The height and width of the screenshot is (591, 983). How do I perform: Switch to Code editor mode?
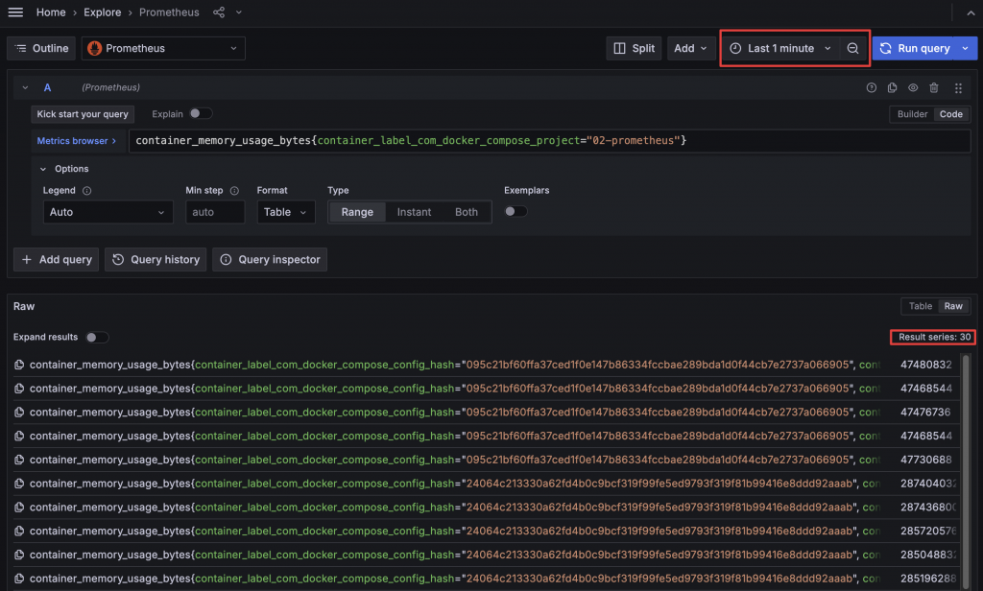click(x=951, y=114)
